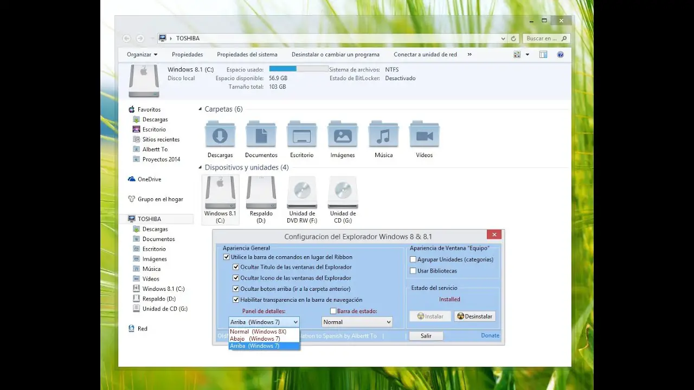694x390 pixels.
Task: Select the Respaldo (D:) drive icon
Action: pyautogui.click(x=261, y=193)
